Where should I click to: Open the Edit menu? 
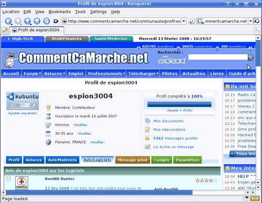coord(27,12)
